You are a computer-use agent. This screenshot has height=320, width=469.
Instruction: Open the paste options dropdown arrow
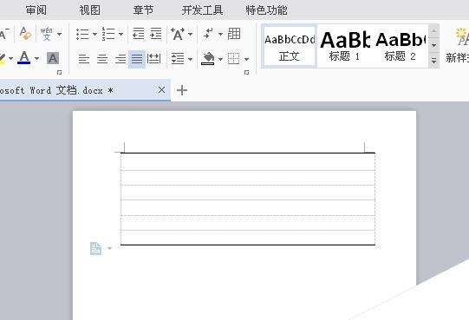point(109,248)
